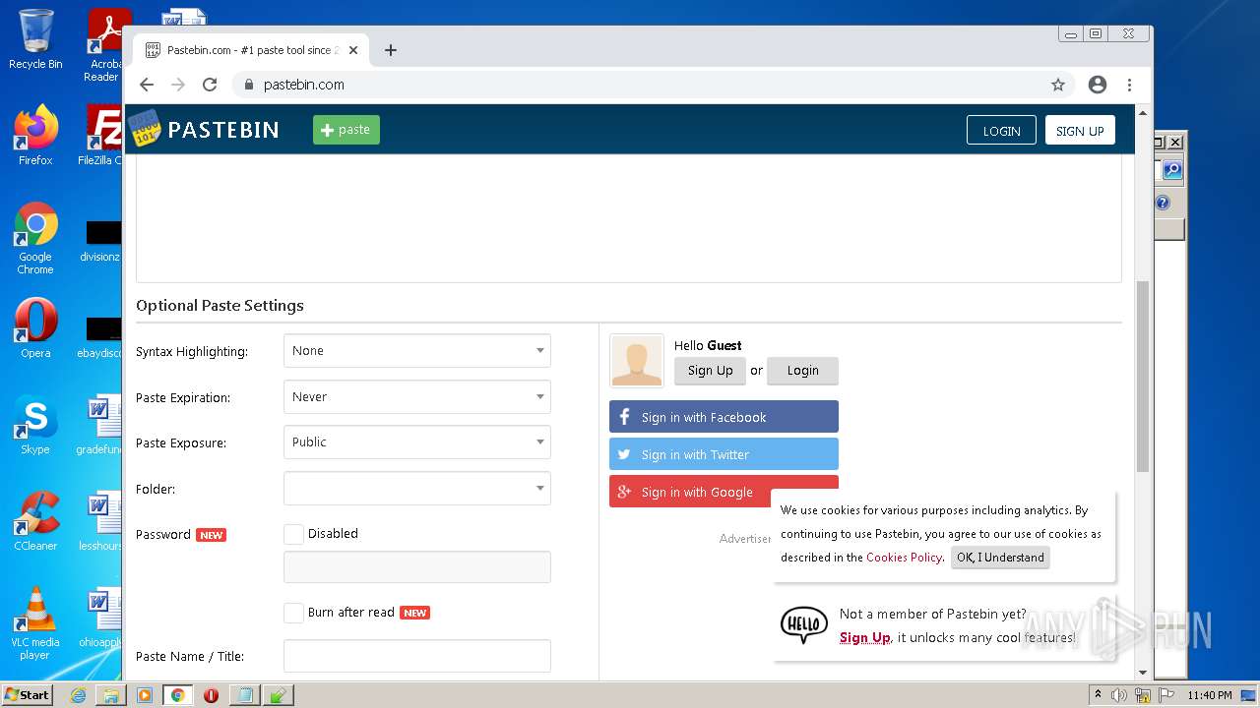Viewport: 1260px width, 708px height.
Task: Open Google Chrome desktop shortcut
Action: 35,238
